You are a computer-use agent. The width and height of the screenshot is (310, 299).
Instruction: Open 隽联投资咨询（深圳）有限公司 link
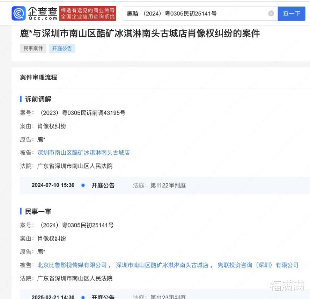pyautogui.click(x=258, y=265)
